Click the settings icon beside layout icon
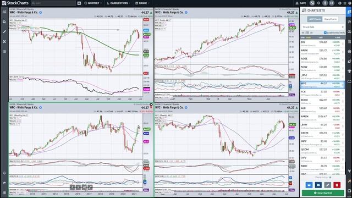The image size is (352, 198). coord(318,3)
